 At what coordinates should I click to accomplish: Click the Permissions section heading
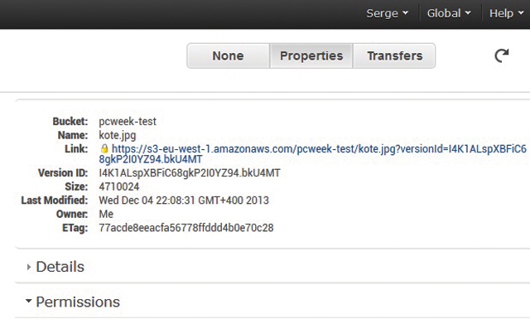coord(78,302)
